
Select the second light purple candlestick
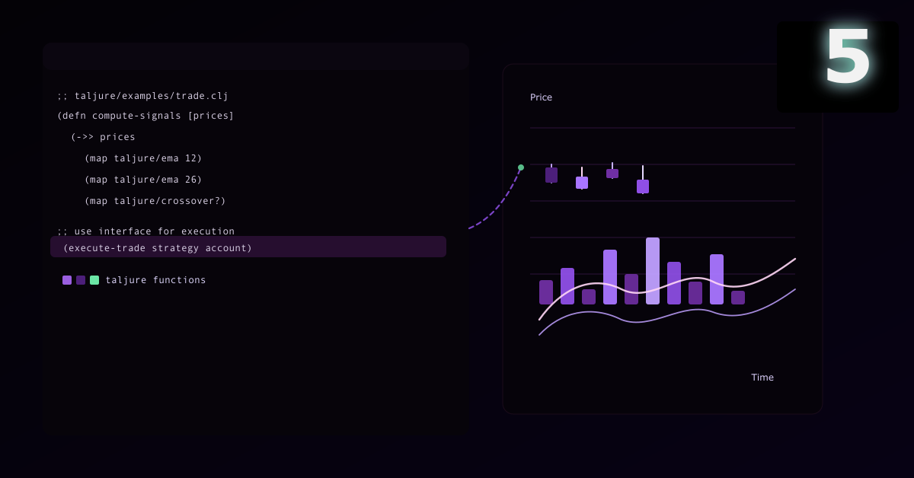(582, 183)
